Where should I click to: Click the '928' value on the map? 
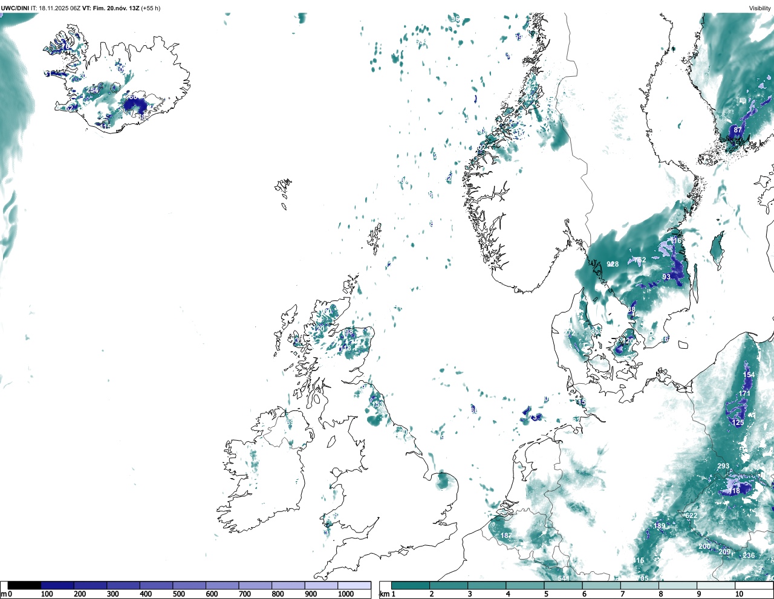click(x=613, y=264)
